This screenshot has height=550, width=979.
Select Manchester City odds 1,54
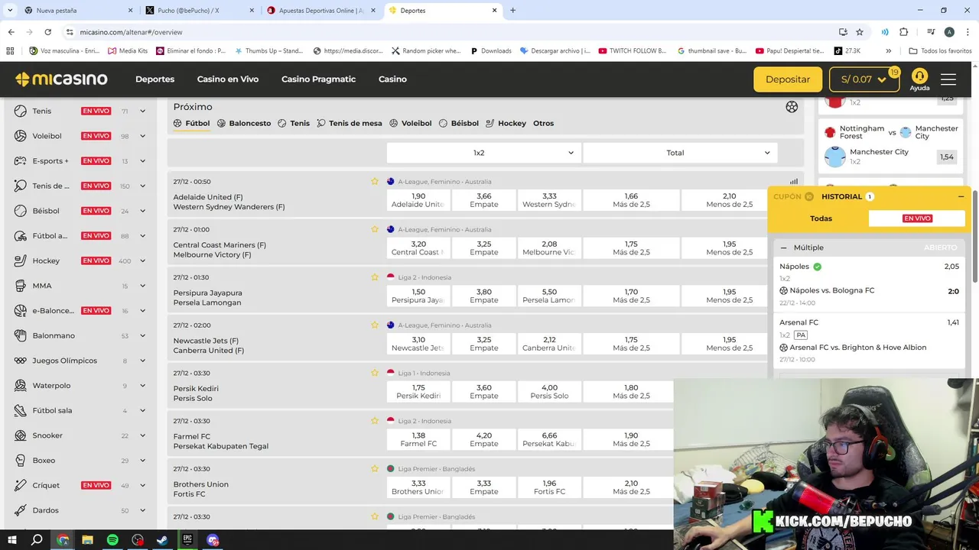coord(947,157)
